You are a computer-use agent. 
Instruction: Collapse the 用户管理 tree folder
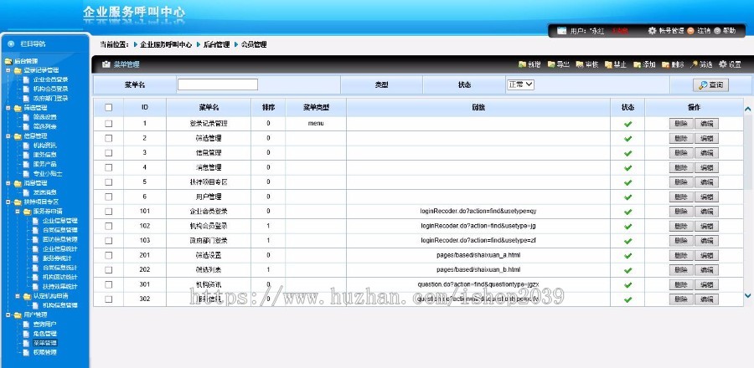[x=8, y=314]
